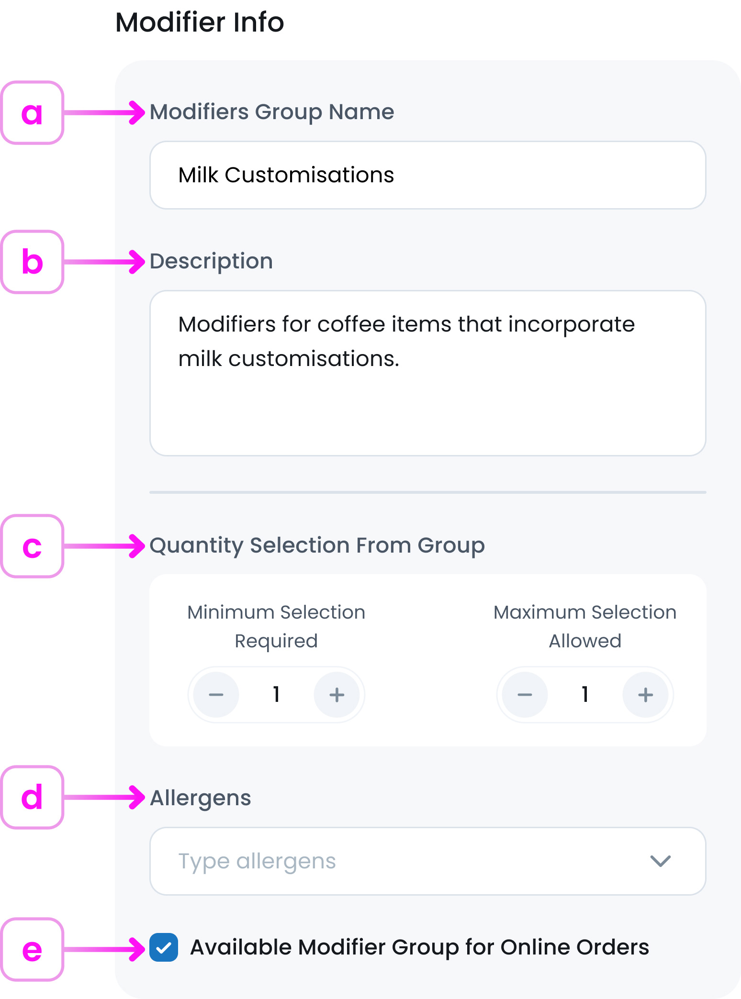The width and height of the screenshot is (741, 999).
Task: Click the Minimum Selection Required number value
Action: point(276,695)
